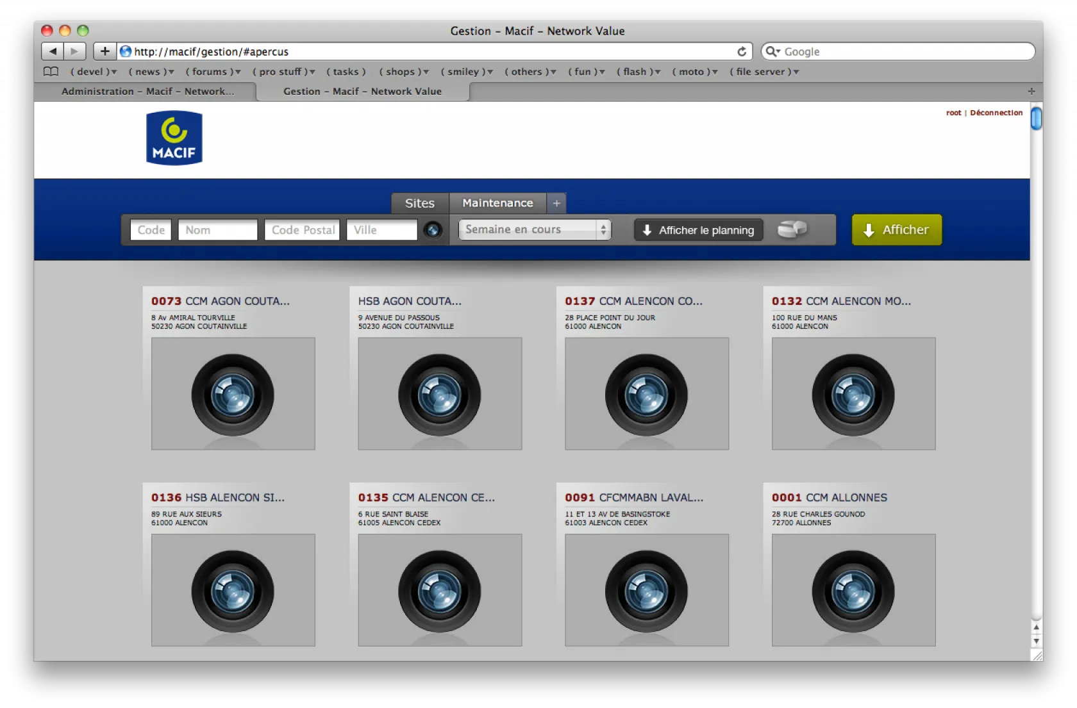Click the plus tab next to Maintenance
The image size is (1077, 708).
[x=556, y=203]
